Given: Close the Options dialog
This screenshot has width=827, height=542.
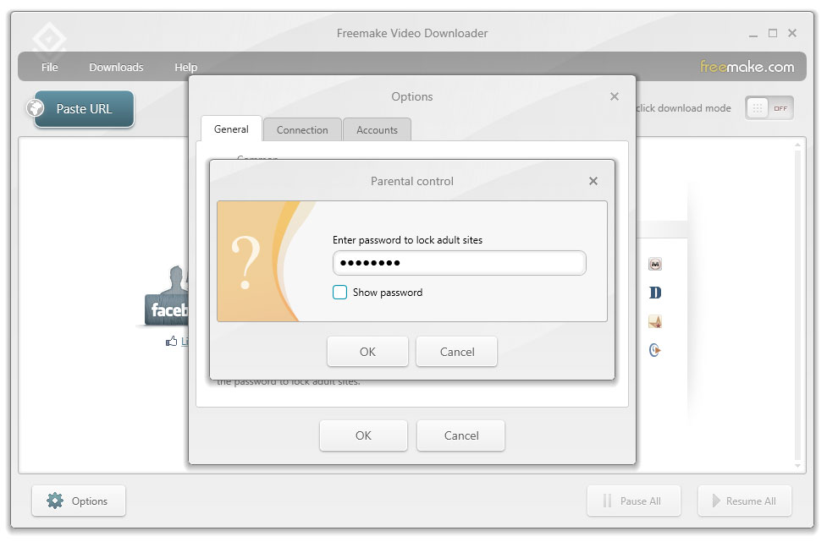Looking at the screenshot, I should pos(615,96).
